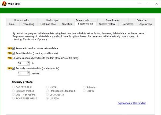161x115 pixels.
Task: Select Schneier protocol
Action: 84,87
